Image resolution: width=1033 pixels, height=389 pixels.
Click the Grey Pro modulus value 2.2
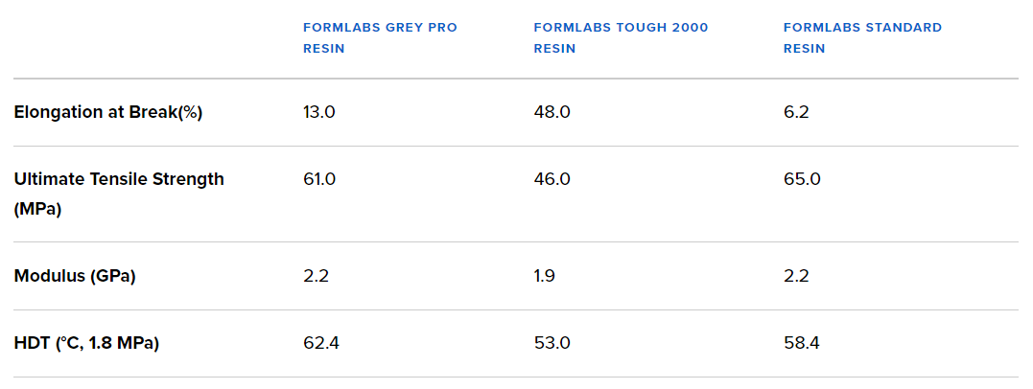(316, 276)
